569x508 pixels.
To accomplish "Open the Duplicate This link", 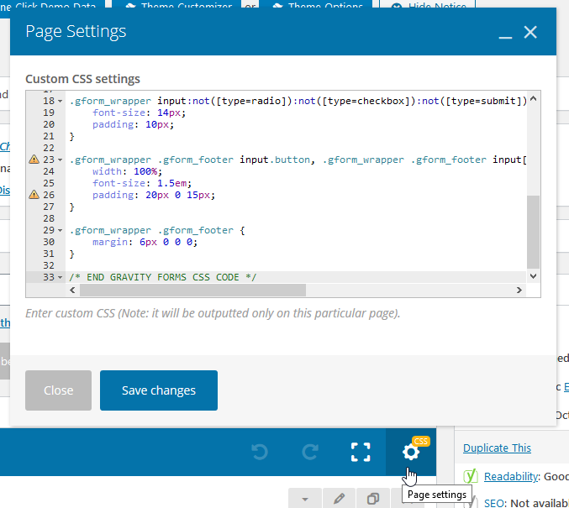I will pos(497,448).
